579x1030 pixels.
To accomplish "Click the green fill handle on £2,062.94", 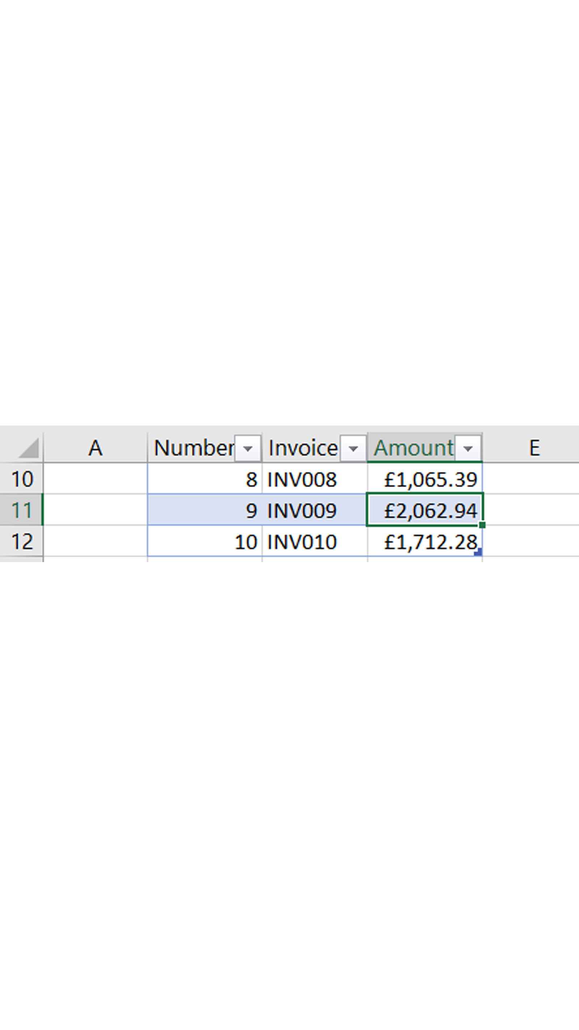I will pyautogui.click(x=482, y=525).
